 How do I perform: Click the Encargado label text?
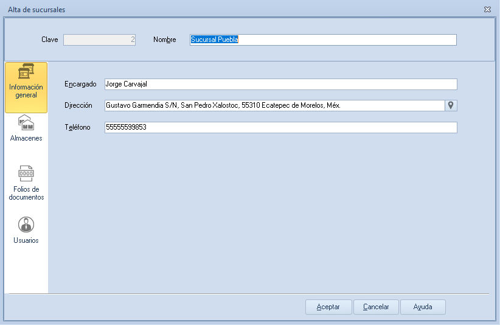click(x=80, y=84)
